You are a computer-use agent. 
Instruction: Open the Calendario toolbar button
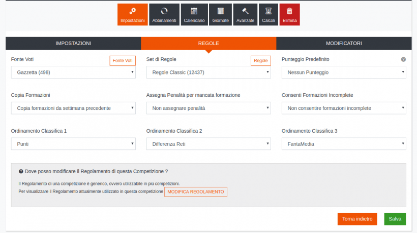point(194,15)
